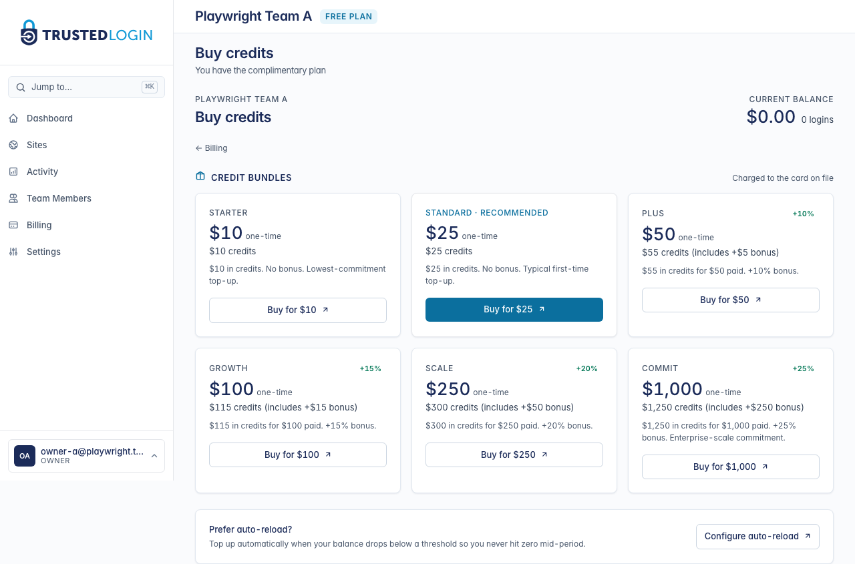Screen dimensions: 855x564
Task: Click the arrow icon inside Configure auto-reload
Action: 806,535
